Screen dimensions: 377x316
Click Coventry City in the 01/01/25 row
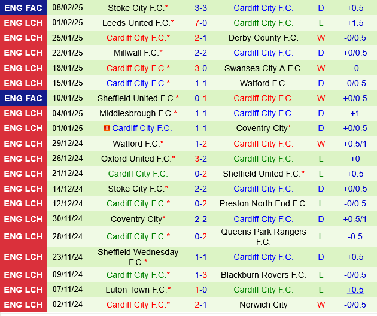(263, 128)
